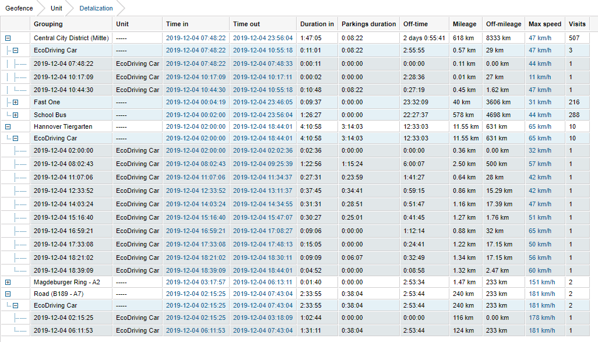Click the Parkings duration column header
Image resolution: width=598 pixels, height=342 pixels.
pos(368,24)
